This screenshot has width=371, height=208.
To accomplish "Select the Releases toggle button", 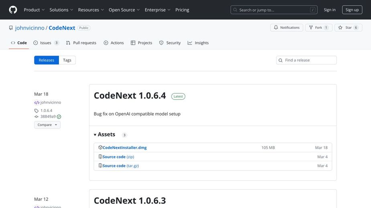I will 47,60.
